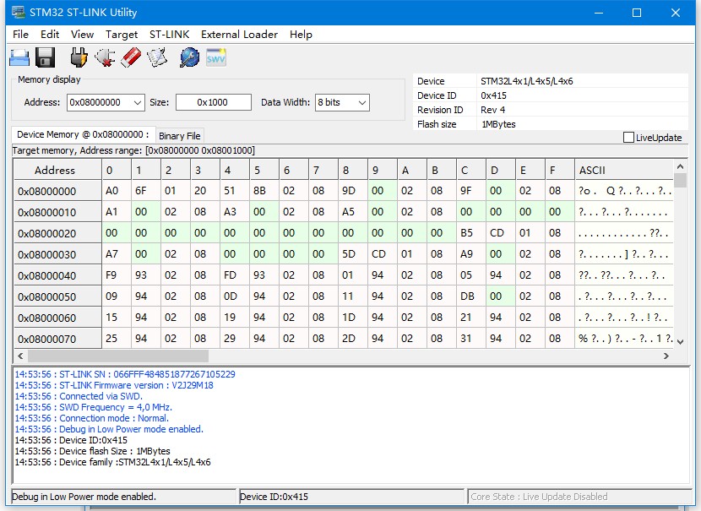Select the Device Memory tab
The width and height of the screenshot is (701, 511).
[83, 135]
